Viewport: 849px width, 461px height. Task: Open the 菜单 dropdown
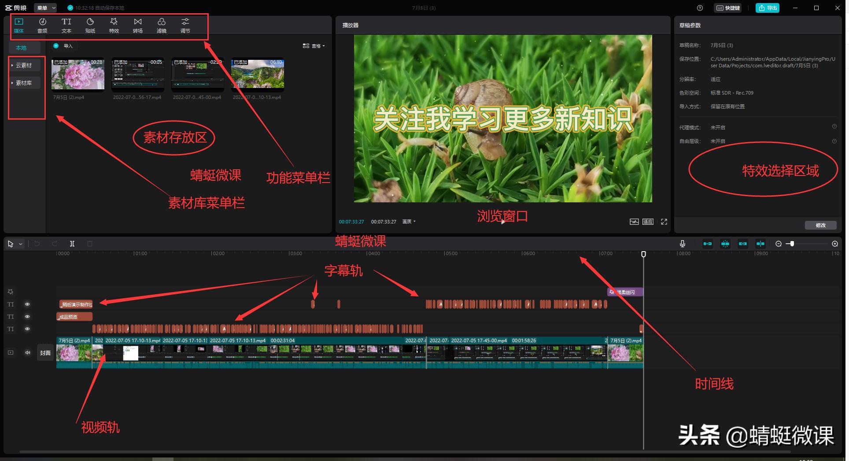[x=44, y=7]
